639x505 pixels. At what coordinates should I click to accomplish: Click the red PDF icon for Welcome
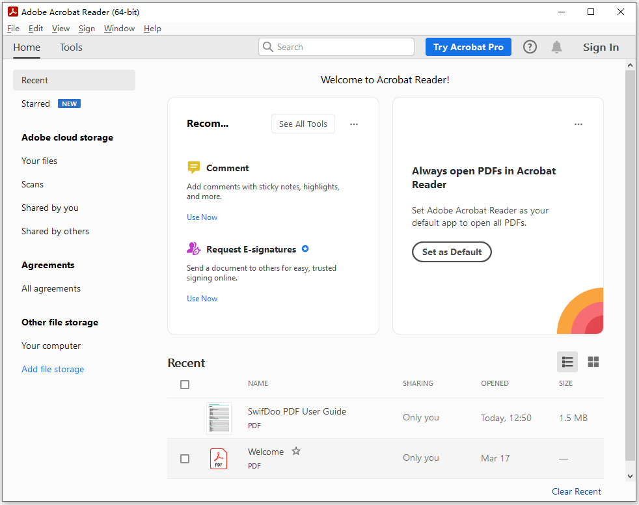[219, 459]
